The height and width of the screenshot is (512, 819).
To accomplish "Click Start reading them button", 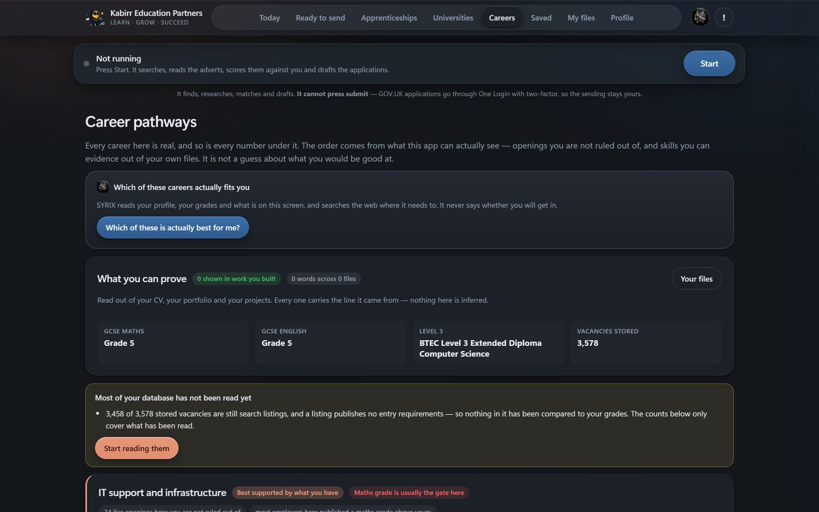I will click(x=136, y=448).
